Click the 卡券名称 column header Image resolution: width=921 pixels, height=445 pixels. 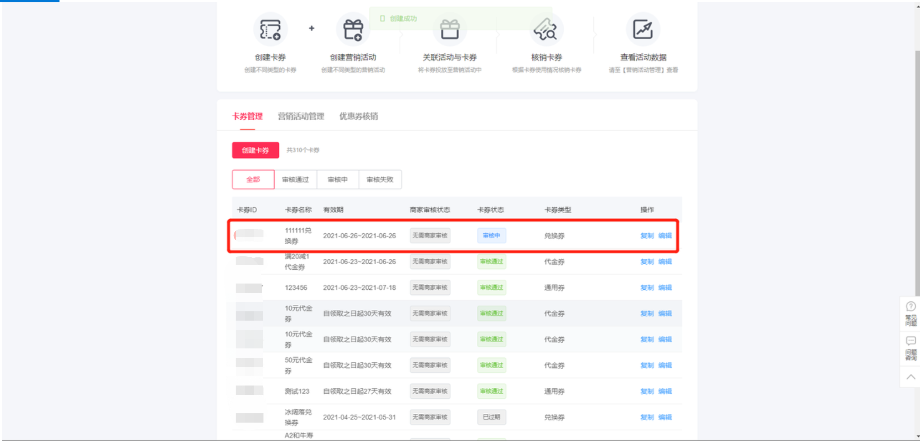click(298, 210)
